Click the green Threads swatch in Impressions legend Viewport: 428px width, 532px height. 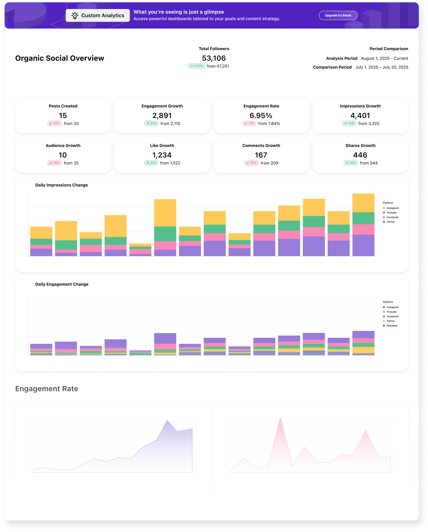384,213
